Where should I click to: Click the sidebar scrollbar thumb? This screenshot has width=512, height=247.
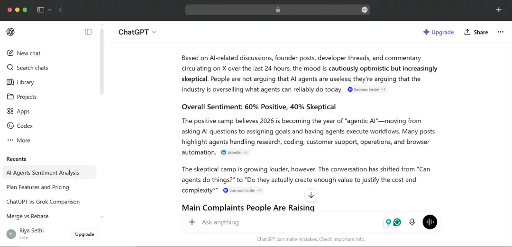(x=101, y=62)
